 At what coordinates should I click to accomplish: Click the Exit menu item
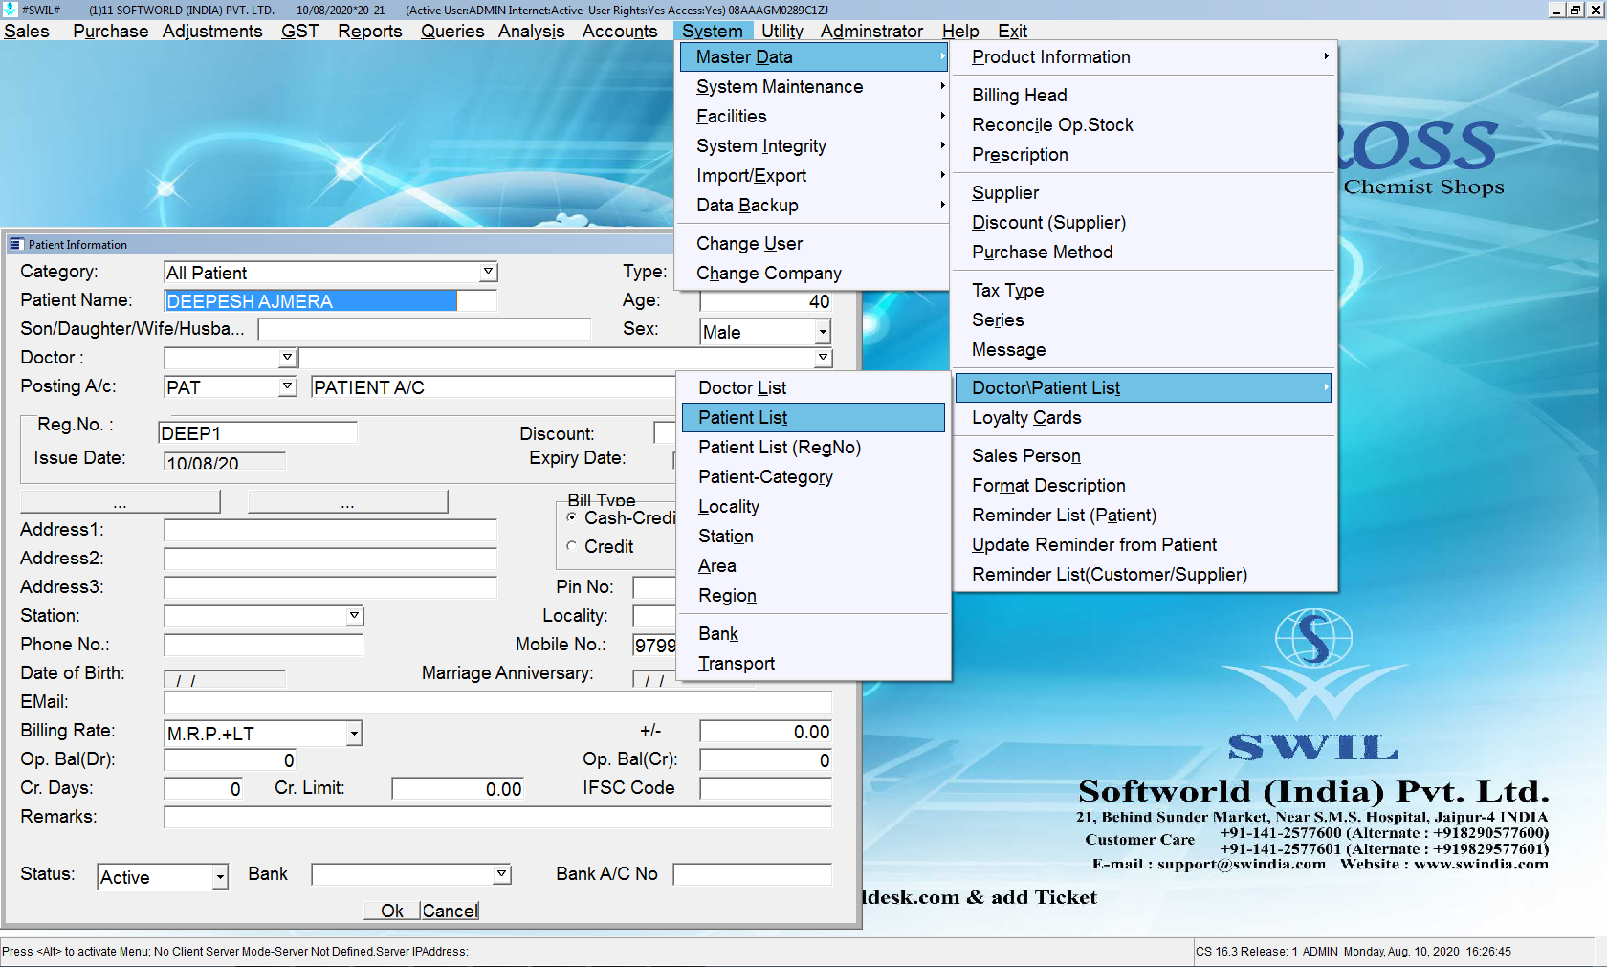pyautogui.click(x=1013, y=31)
